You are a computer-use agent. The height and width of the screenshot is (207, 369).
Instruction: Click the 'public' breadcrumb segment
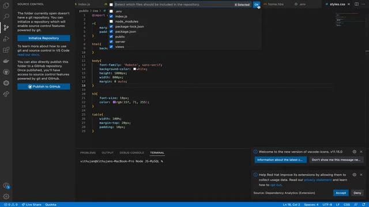tap(84, 11)
